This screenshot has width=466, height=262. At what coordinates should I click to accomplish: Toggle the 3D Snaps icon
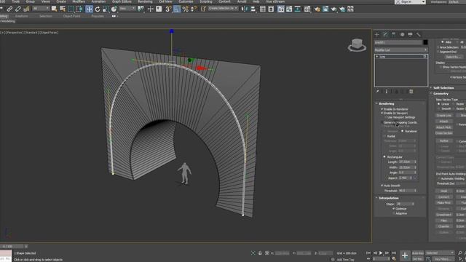pyautogui.click(x=168, y=9)
